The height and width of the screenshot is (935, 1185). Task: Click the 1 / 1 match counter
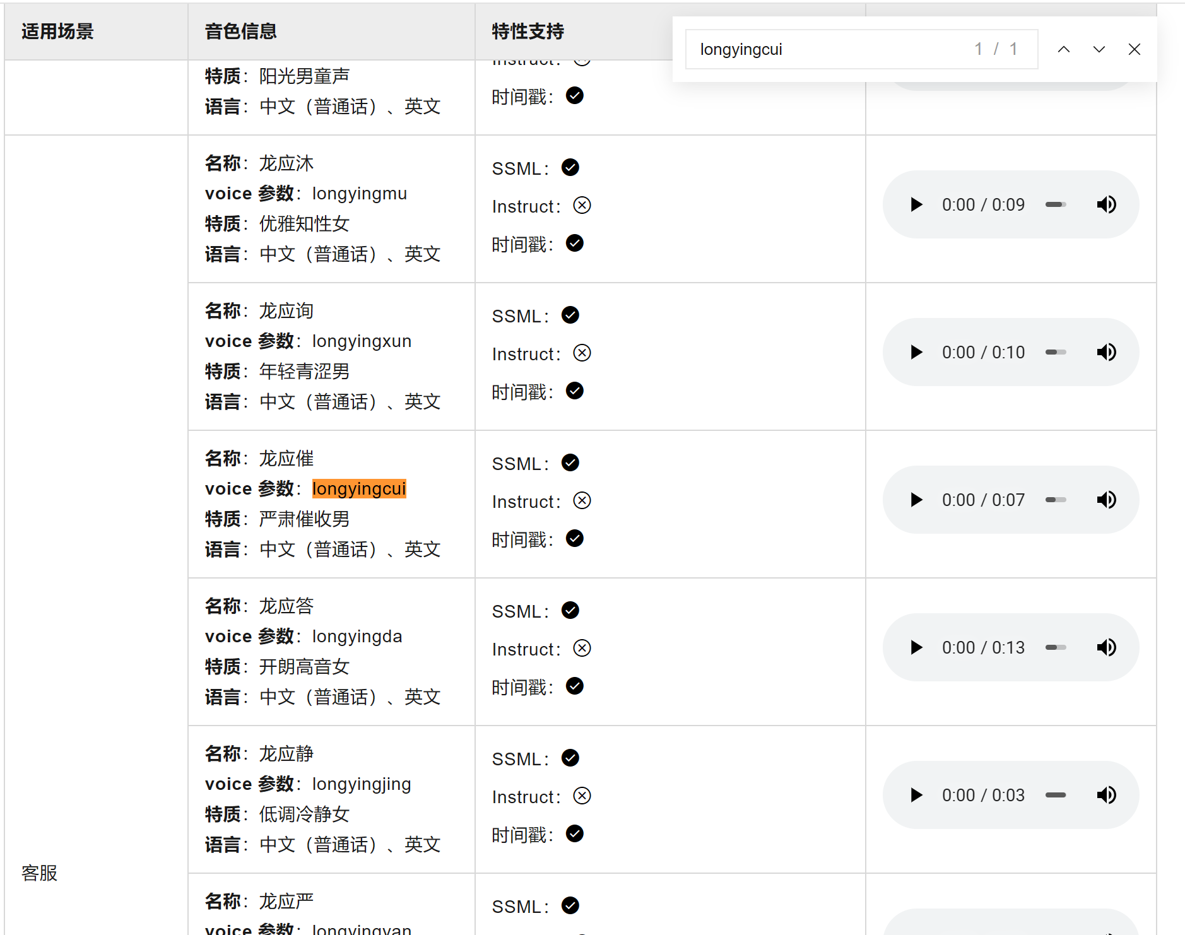tap(996, 49)
